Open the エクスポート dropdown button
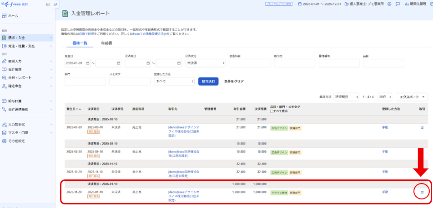The image size is (433, 208). 412,97
